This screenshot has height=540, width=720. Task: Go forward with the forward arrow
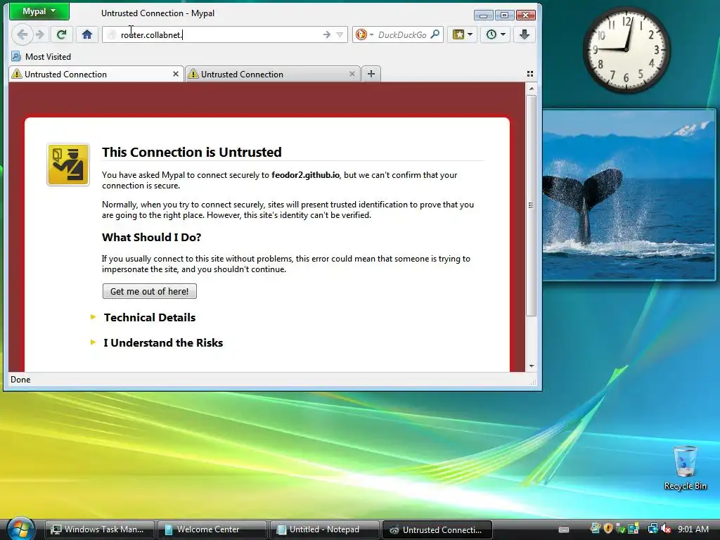[40, 34]
